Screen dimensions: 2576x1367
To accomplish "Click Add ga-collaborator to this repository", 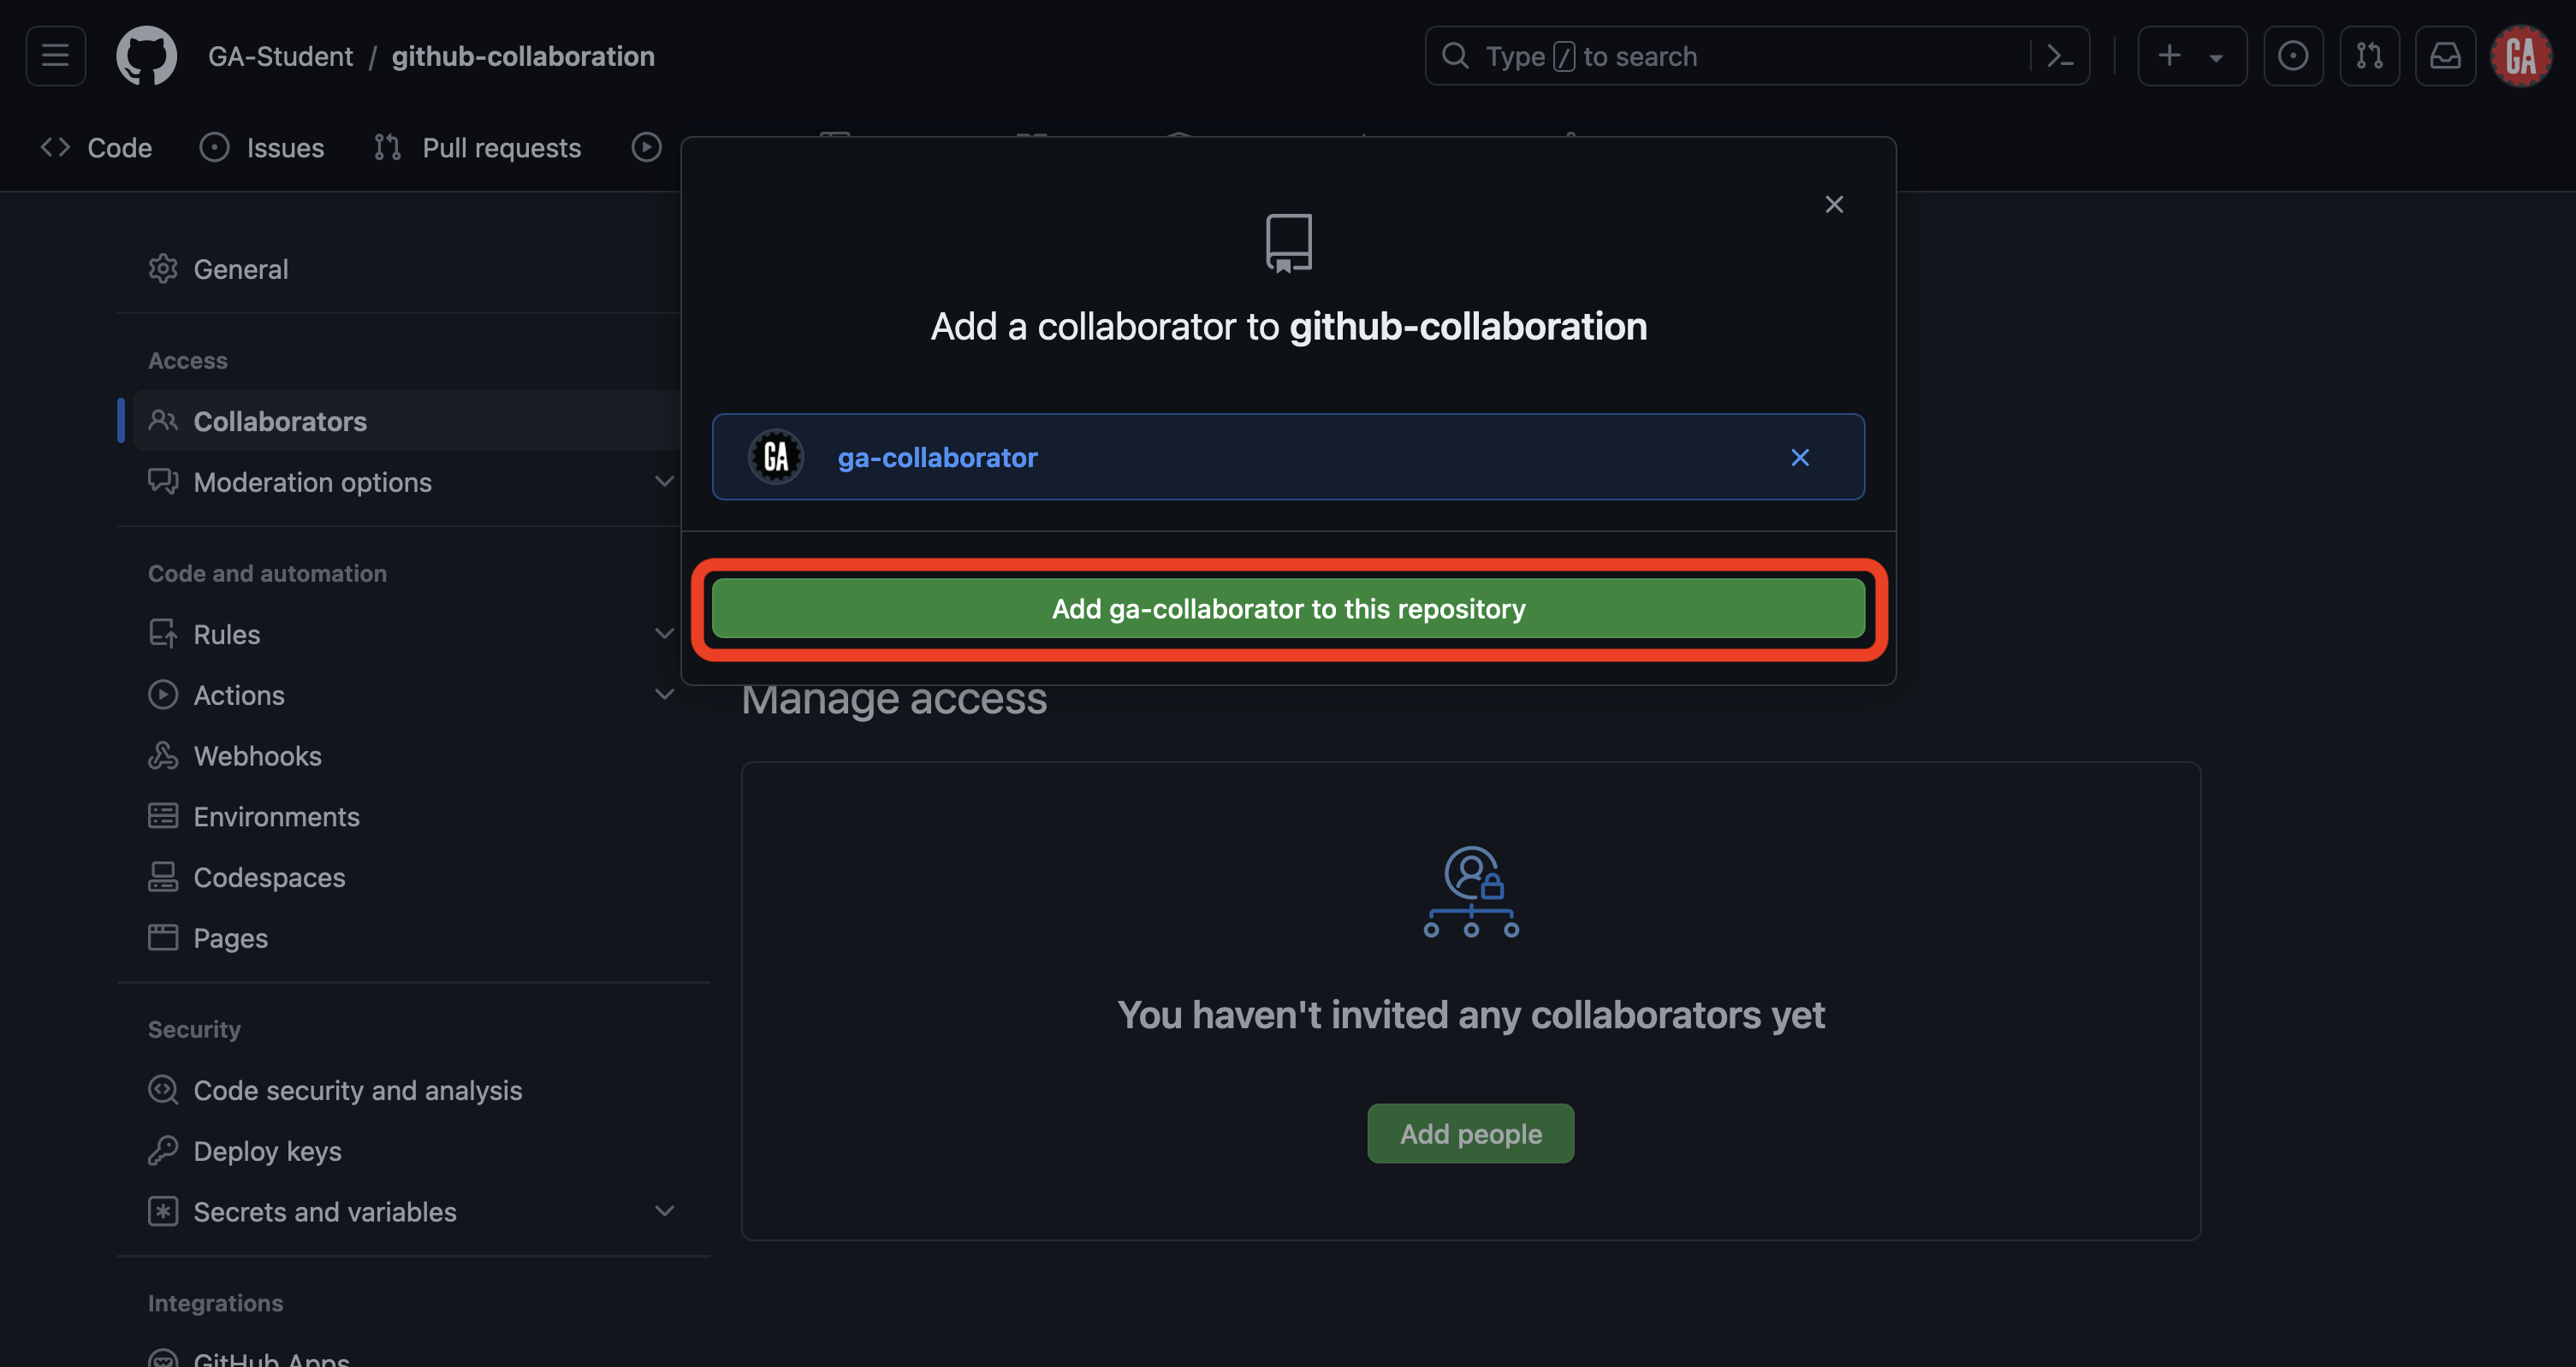I will pos(1287,607).
